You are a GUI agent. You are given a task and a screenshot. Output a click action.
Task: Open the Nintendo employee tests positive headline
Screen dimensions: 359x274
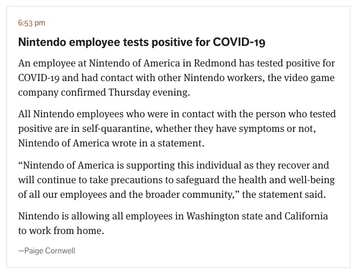point(142,42)
